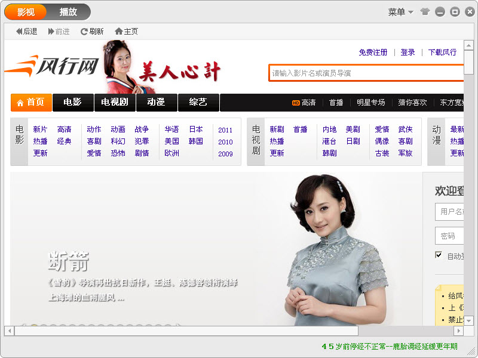This screenshot has height=358, width=478.
Task: Click 经典 under 电影 category
Action: tap(64, 141)
